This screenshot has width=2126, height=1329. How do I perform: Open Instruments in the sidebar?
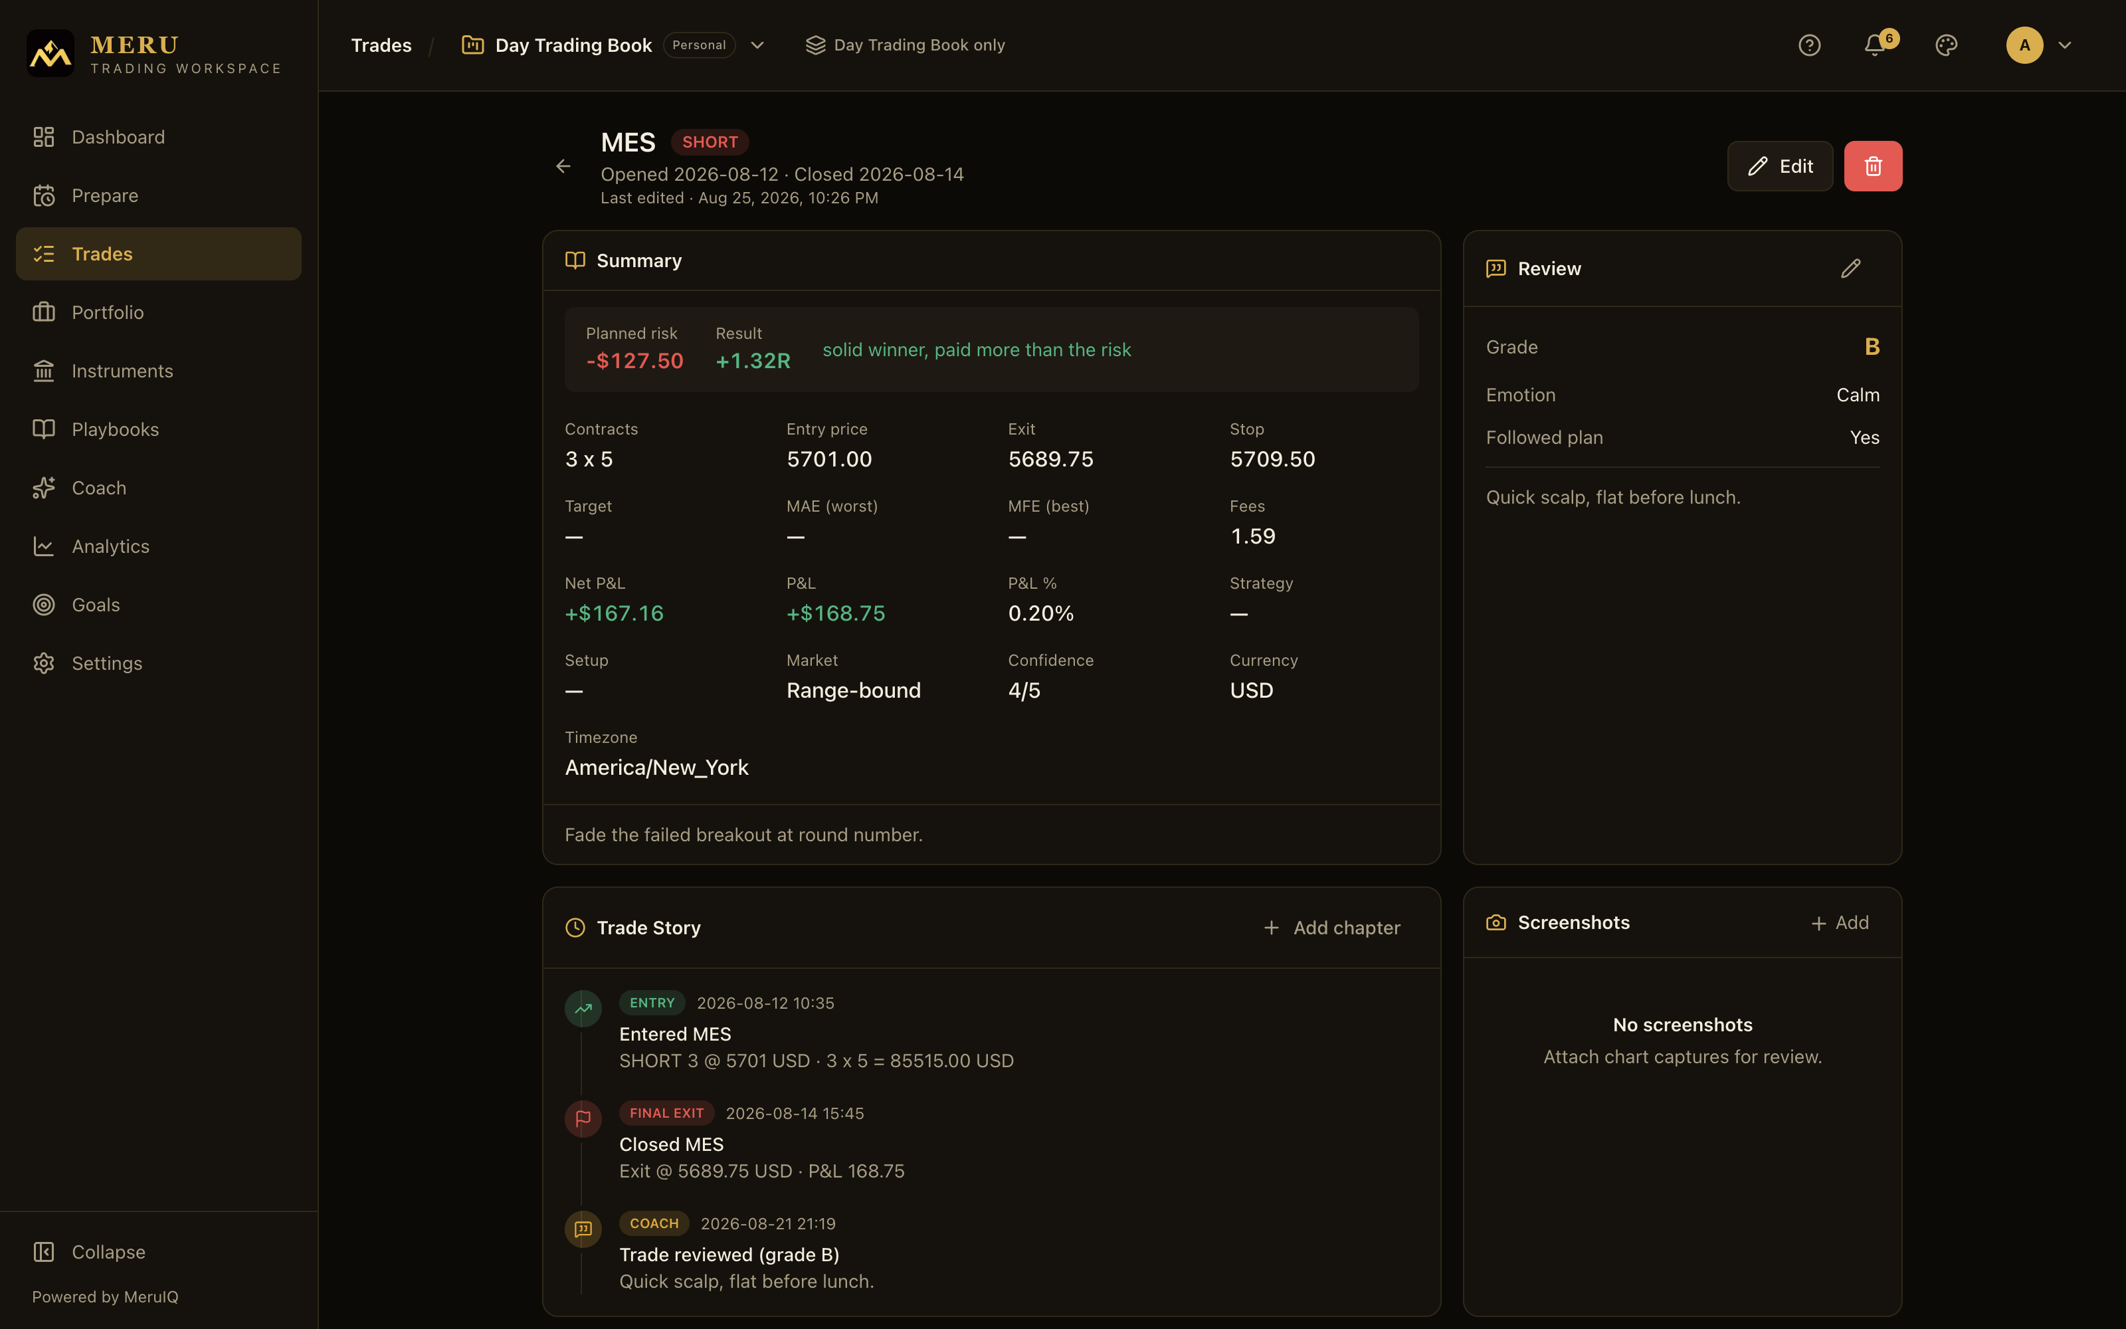click(158, 371)
